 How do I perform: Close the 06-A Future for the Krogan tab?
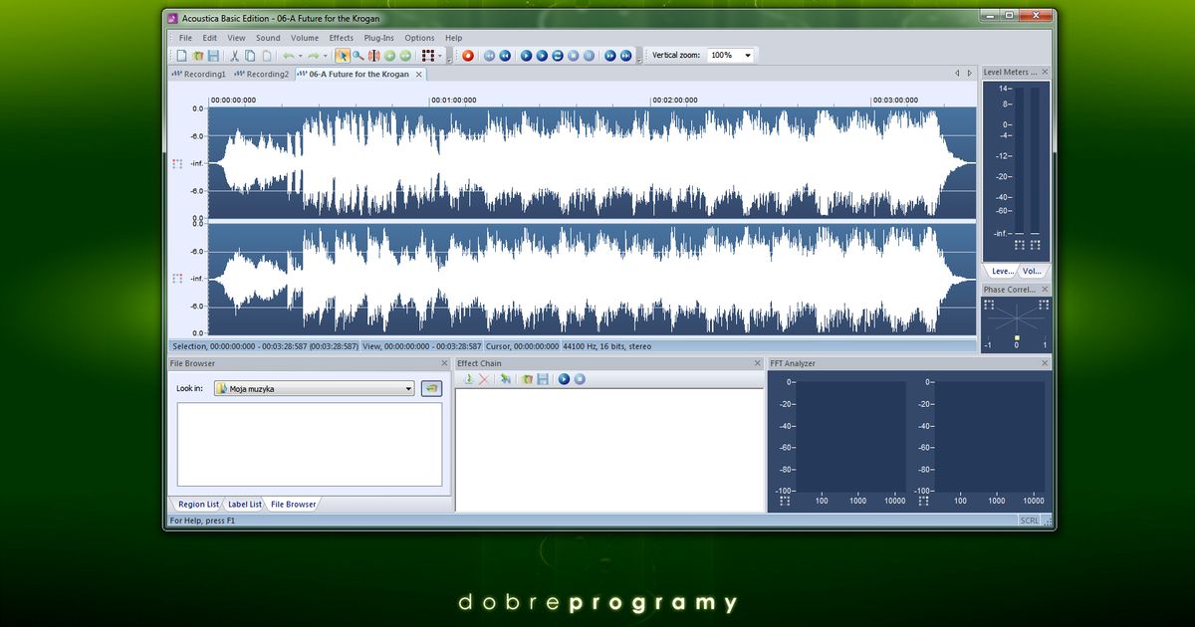(419, 74)
